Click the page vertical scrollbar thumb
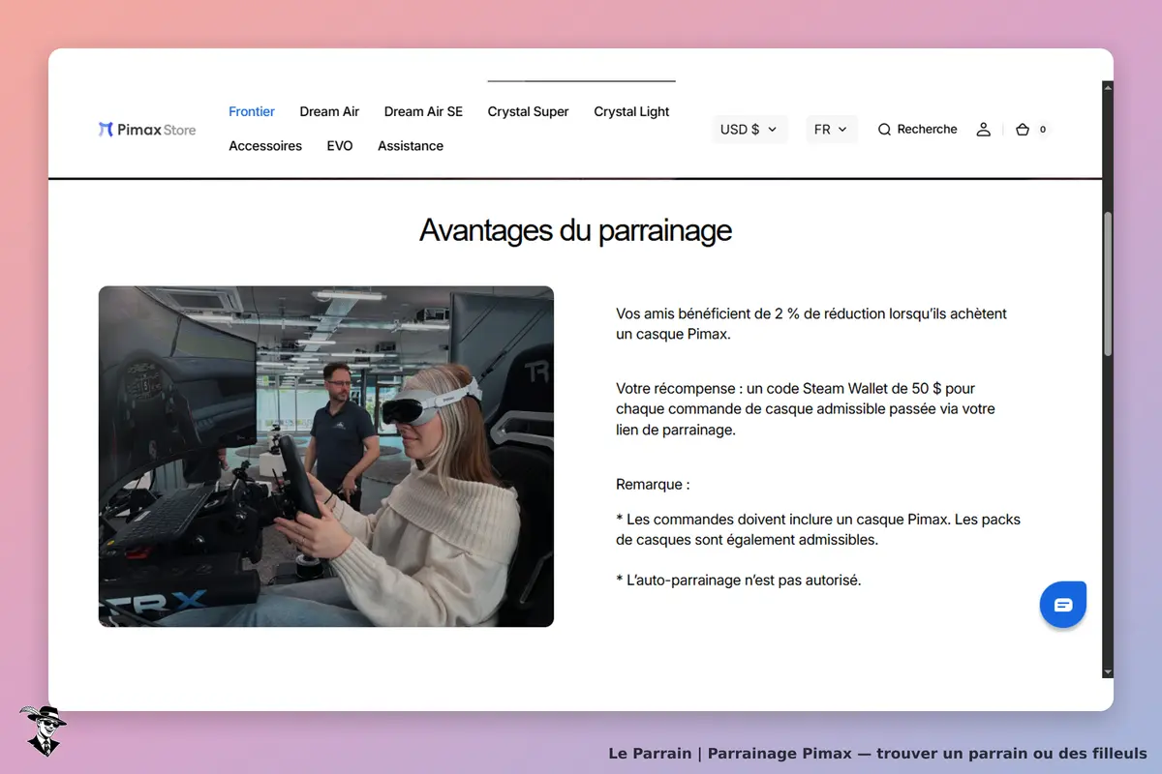Image resolution: width=1162 pixels, height=774 pixels. 1108,284
